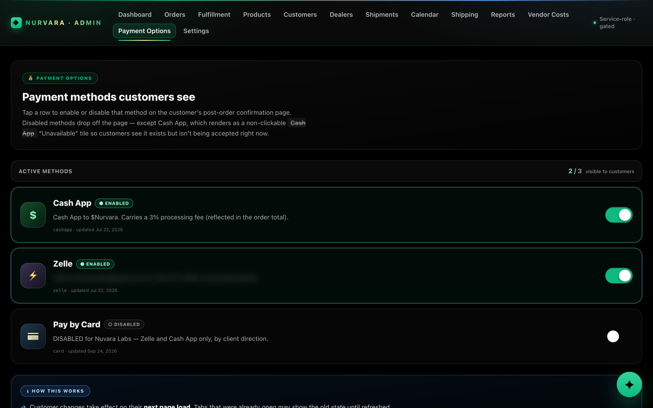Viewport: 653px width, 408px height.
Task: Click the 'DISABLED for Nuvara Labs' description
Action: point(160,339)
